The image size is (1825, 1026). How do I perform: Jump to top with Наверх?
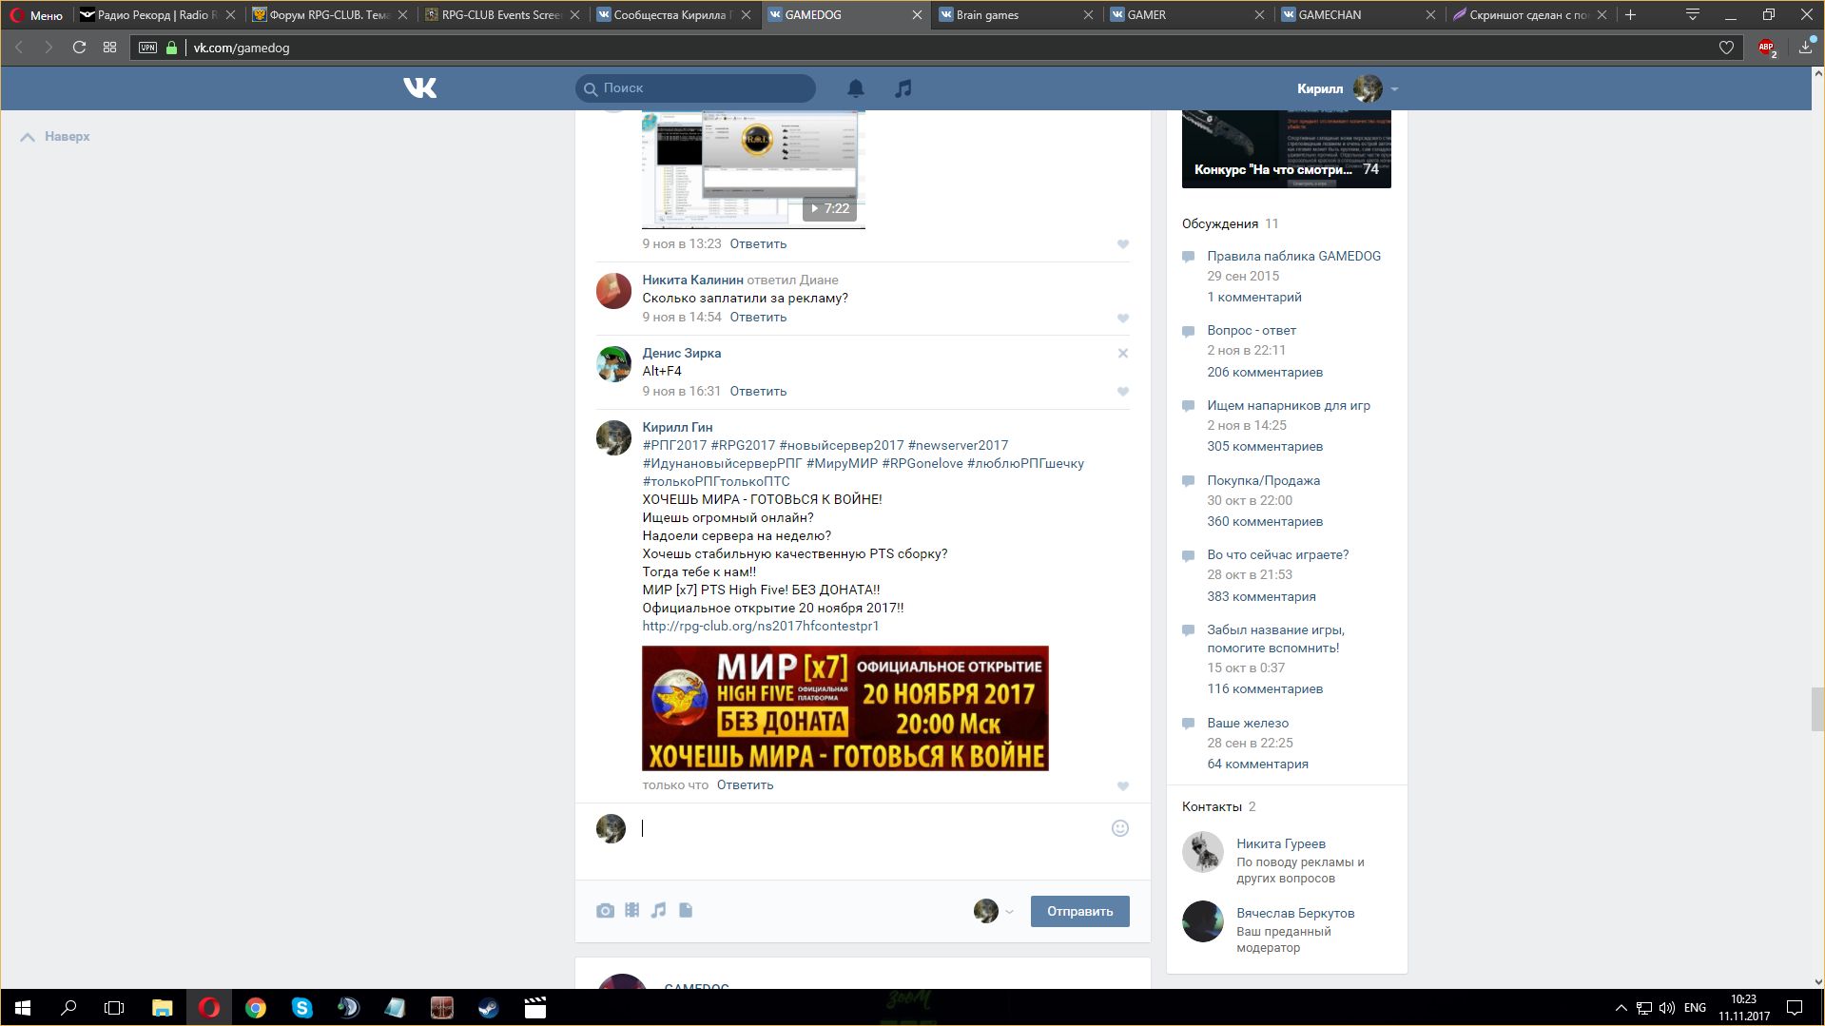point(55,137)
